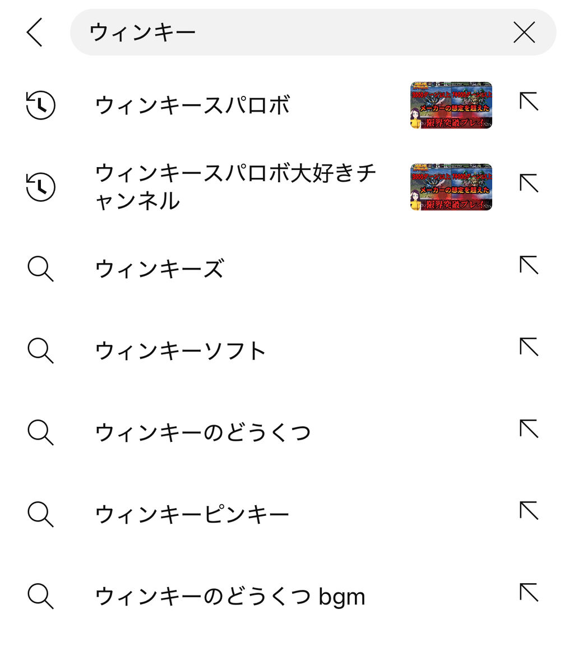Screen dimensions: 574x646
Task: Tap the back arrow icon
Action: (35, 32)
